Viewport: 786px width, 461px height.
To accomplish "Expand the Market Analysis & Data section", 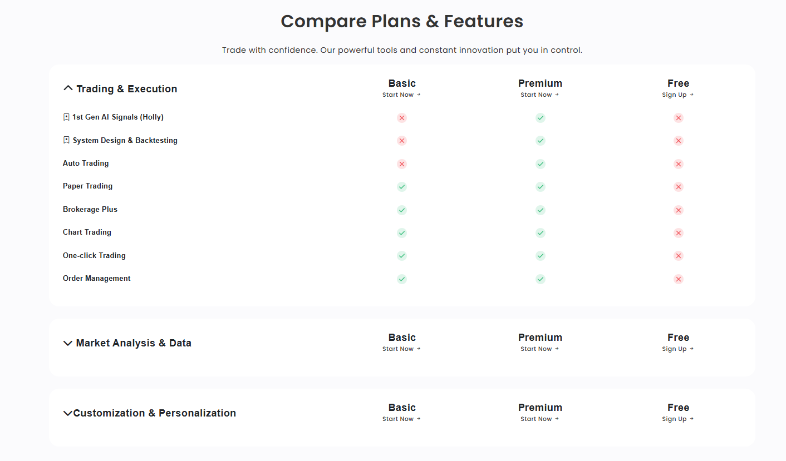I will pos(68,343).
